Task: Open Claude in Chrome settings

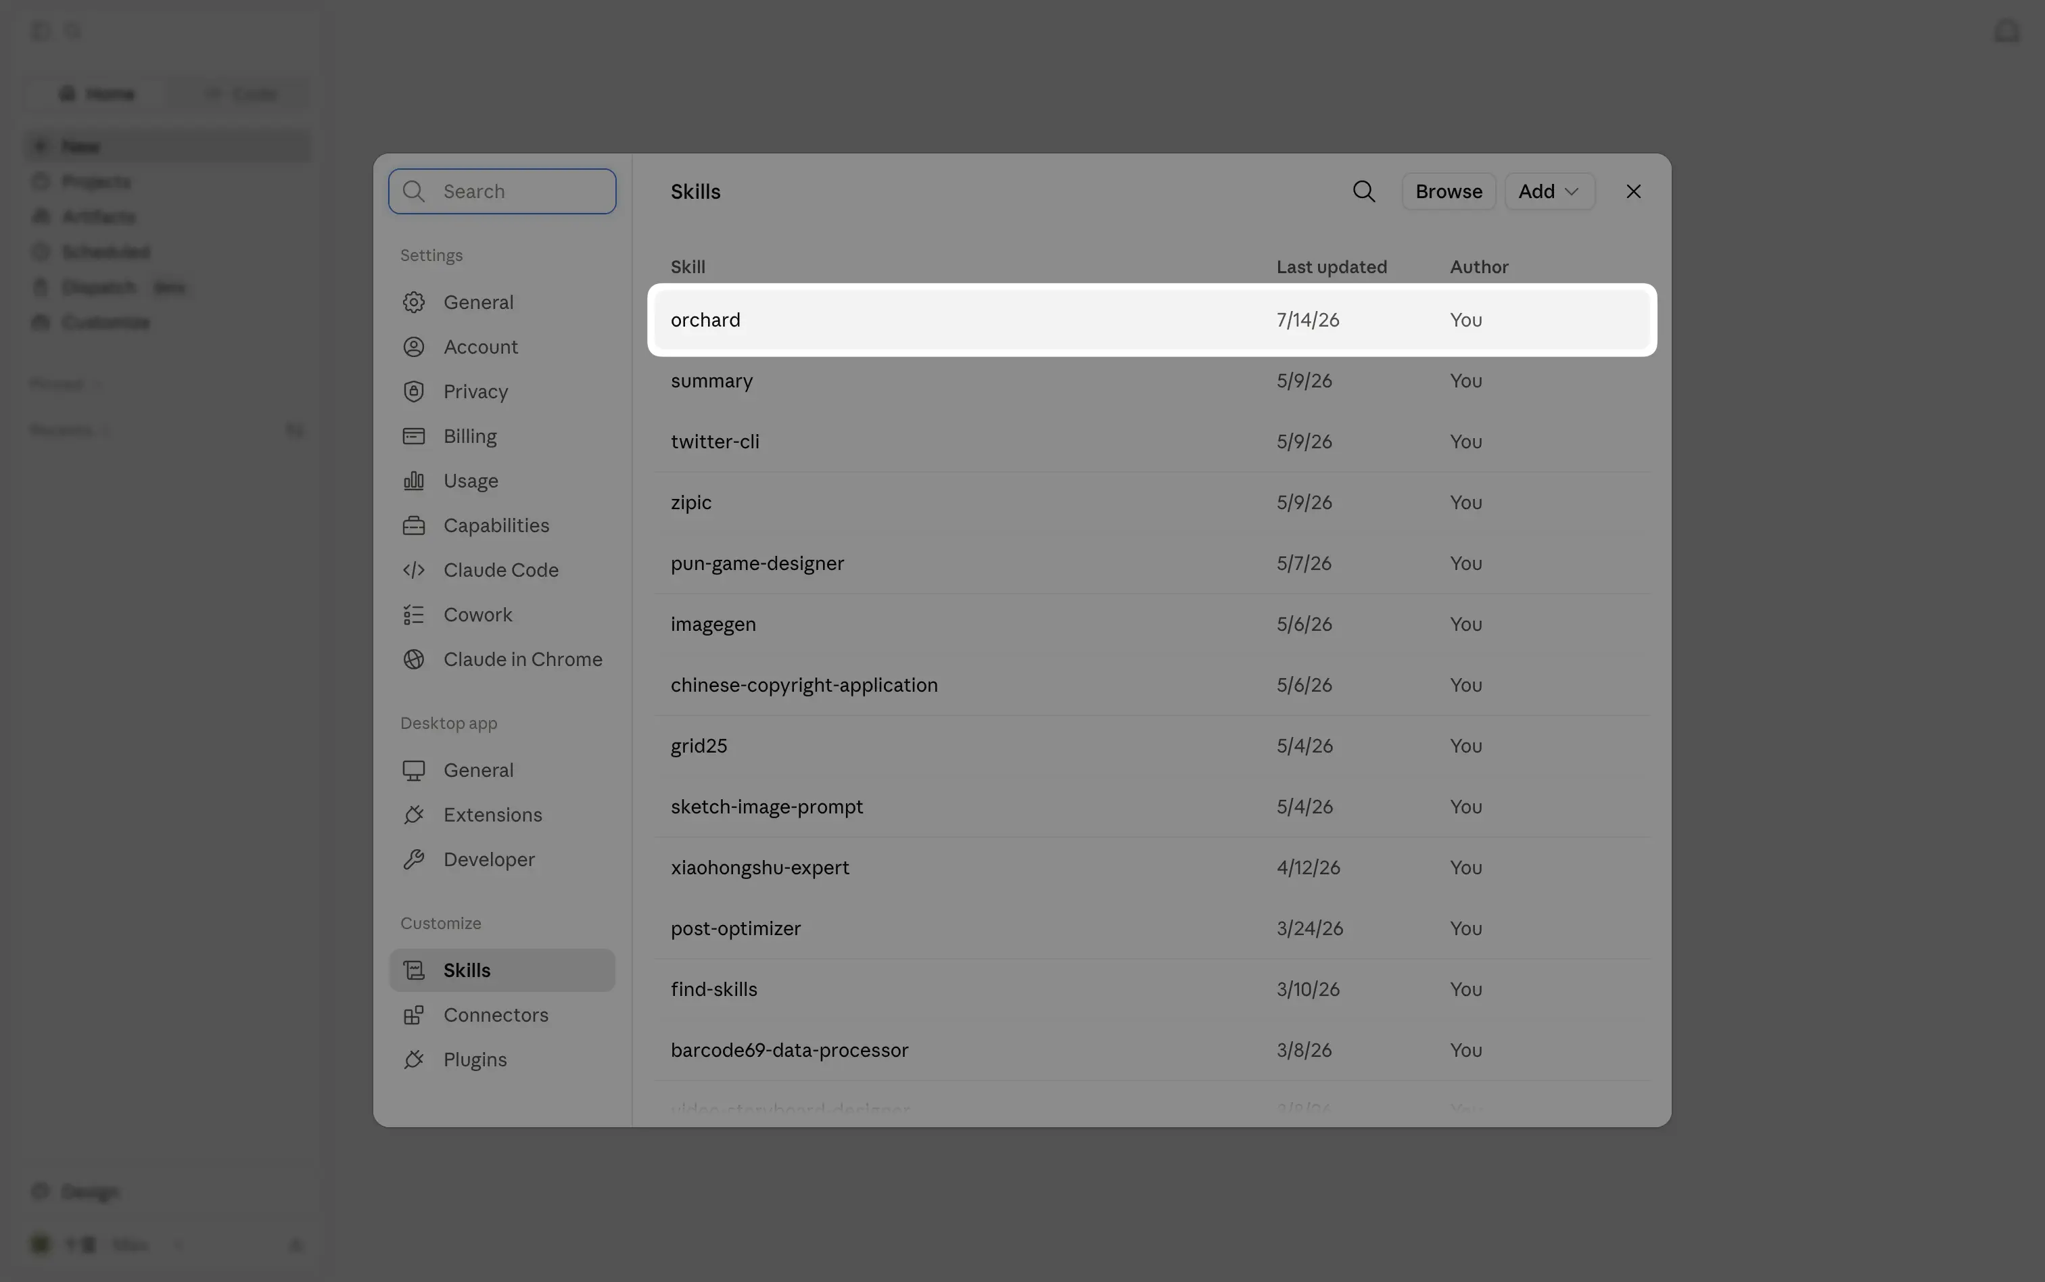Action: coord(502,659)
